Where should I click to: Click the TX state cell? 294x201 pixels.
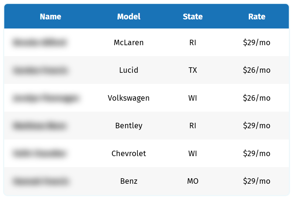193,70
